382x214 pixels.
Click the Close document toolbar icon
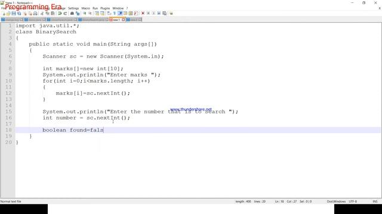click(24, 13)
